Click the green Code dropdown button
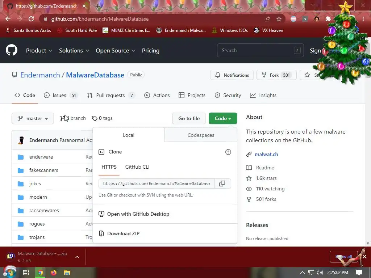 [x=223, y=118]
